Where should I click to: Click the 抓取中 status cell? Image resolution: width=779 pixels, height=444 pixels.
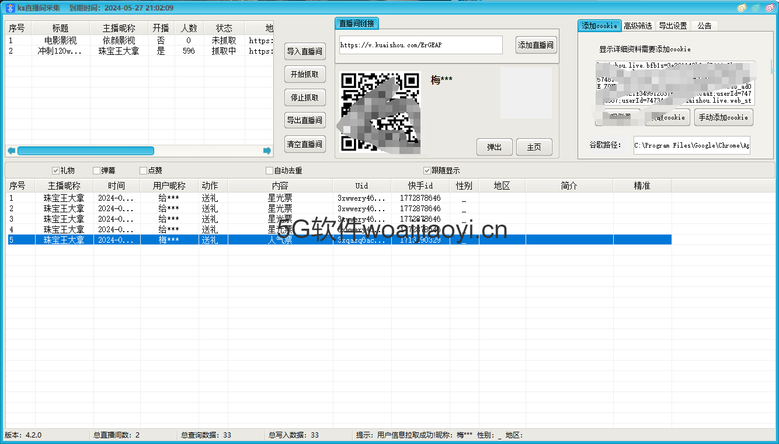coord(224,51)
